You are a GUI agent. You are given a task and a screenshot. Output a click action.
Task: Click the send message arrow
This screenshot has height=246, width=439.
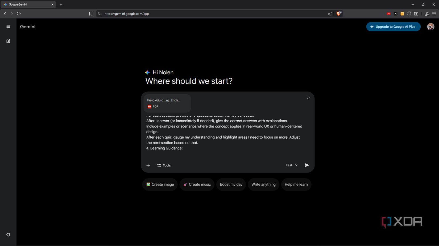coord(307,165)
